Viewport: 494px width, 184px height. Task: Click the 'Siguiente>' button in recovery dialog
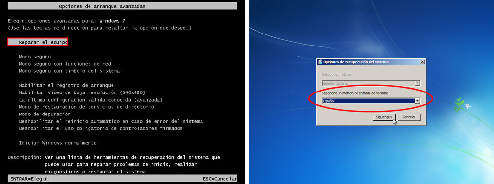[384, 117]
